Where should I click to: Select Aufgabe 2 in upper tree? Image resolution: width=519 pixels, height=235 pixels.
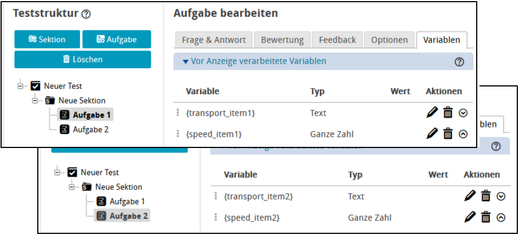90,129
